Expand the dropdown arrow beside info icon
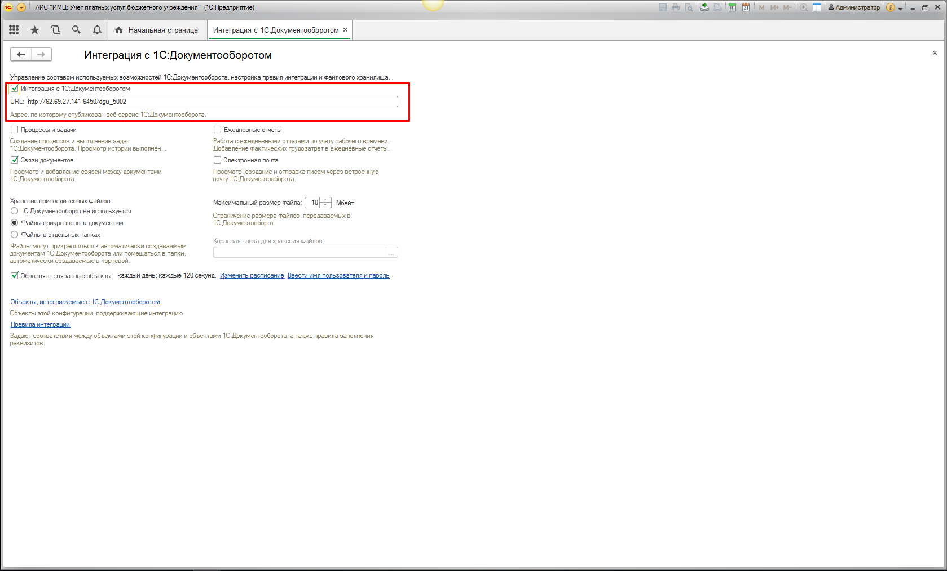Image resolution: width=947 pixels, height=571 pixels. (x=900, y=8)
